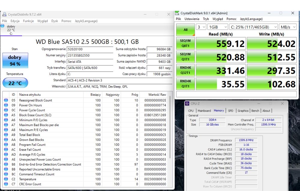Switch to the Bench tab in CPU-Z

[x=255, y=111]
